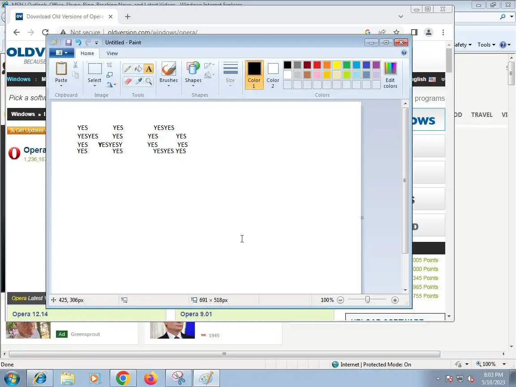Viewport: 516px width, 387px height.
Task: Click Chrome bookmark star icon
Action: 396,32
